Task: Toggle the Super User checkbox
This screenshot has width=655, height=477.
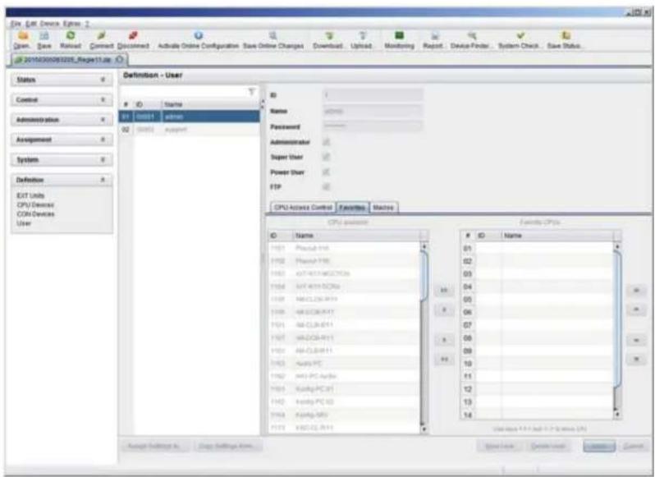Action: tap(326, 157)
